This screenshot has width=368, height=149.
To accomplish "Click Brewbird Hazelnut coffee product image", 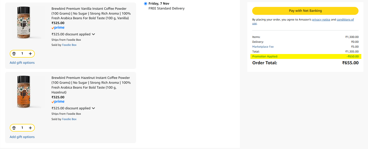I will 24,92.
